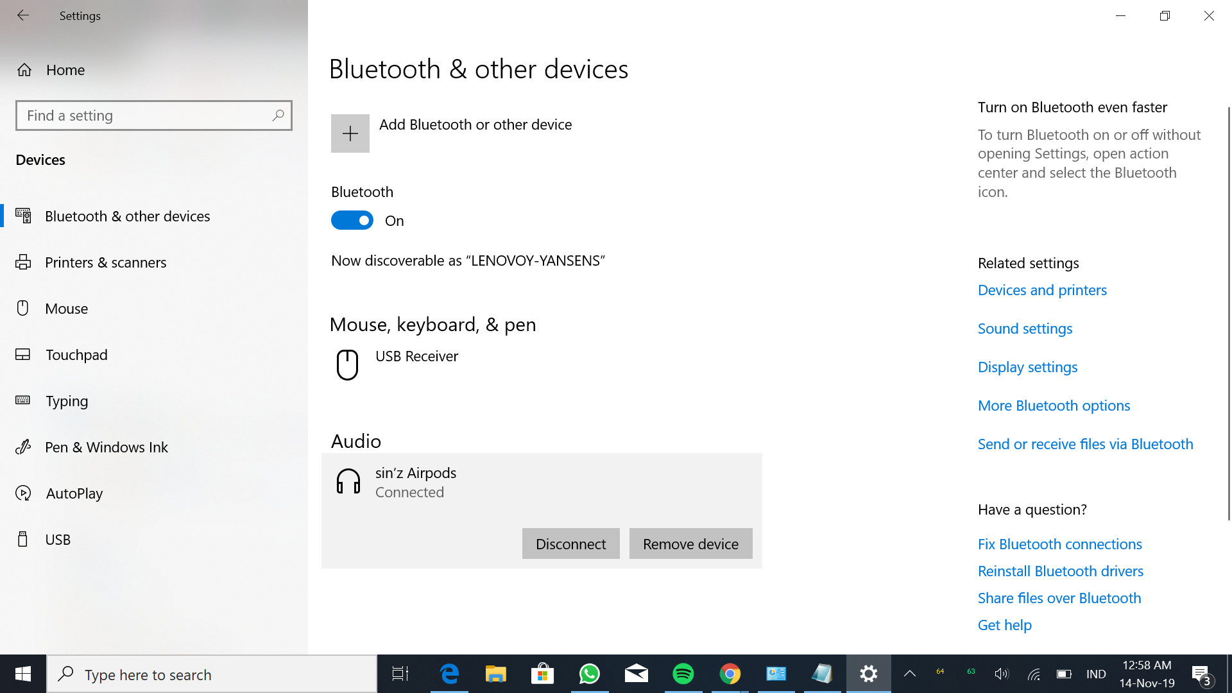Screen dimensions: 1232x693
Task: Open Share files over Bluetooth link
Action: (x=1059, y=598)
